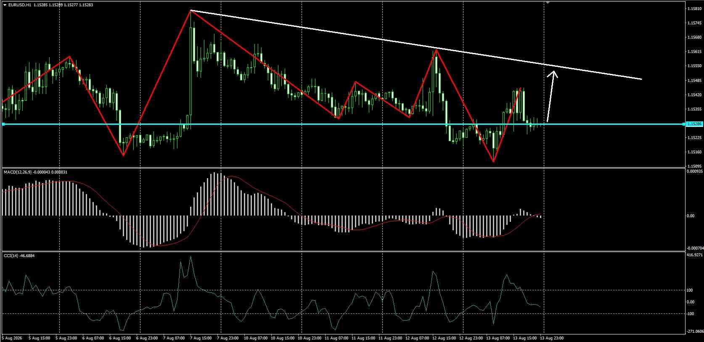Click the 5 Aug 15:00 time label
The width and height of the screenshot is (704, 342).
coord(39,338)
